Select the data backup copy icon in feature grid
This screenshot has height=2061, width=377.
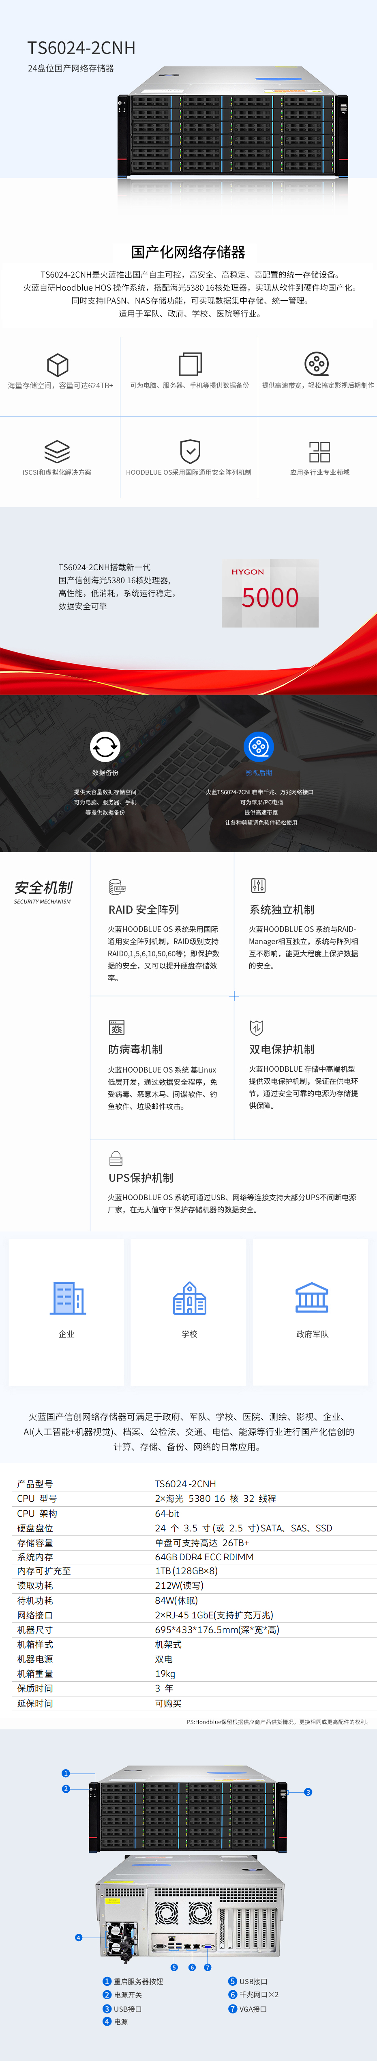coord(190,364)
